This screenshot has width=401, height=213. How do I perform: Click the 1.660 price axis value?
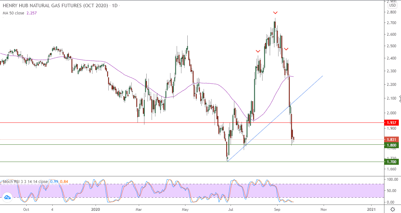tap(392, 169)
